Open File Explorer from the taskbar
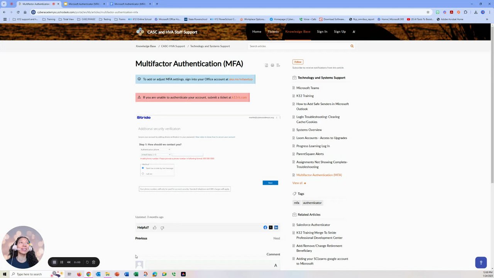This screenshot has height=278, width=494. pos(107,274)
